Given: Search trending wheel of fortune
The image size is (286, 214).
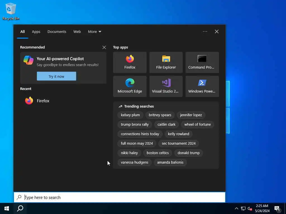Looking at the screenshot, I should [197, 125].
